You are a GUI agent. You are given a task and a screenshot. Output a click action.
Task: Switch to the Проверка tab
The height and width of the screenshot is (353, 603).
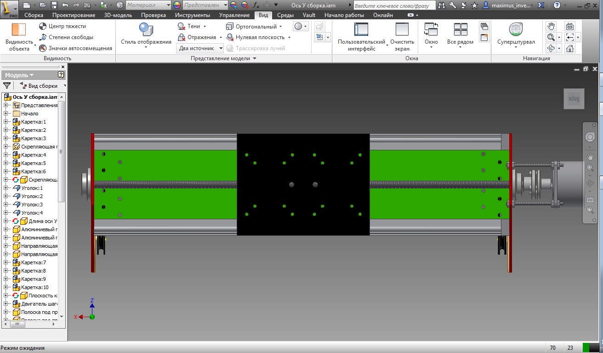153,15
